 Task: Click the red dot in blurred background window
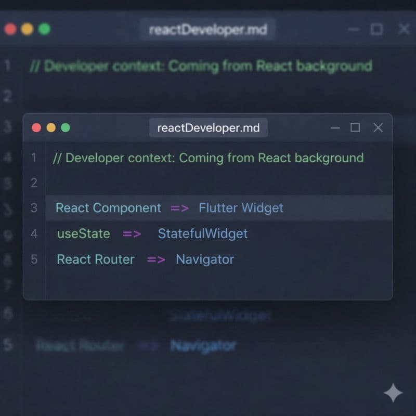pyautogui.click(x=10, y=29)
